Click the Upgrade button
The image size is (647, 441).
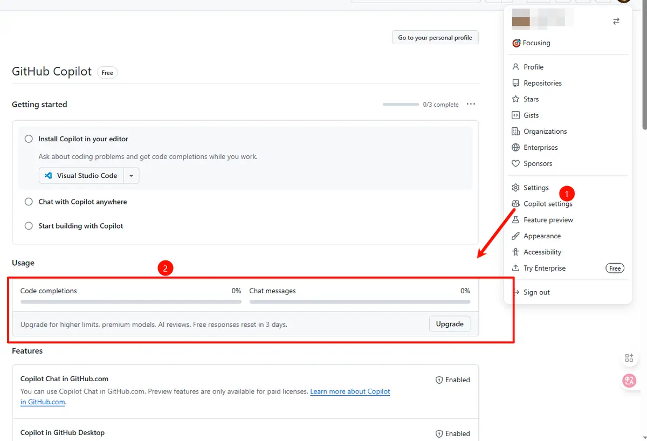450,324
